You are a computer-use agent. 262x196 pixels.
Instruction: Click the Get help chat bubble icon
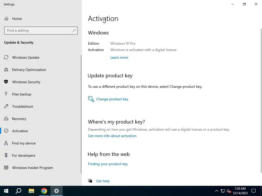click(x=90, y=181)
